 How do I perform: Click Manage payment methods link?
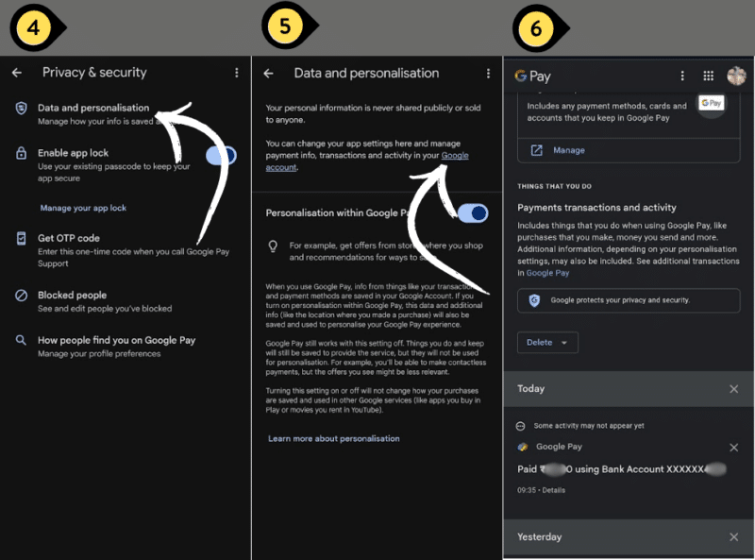tap(568, 150)
